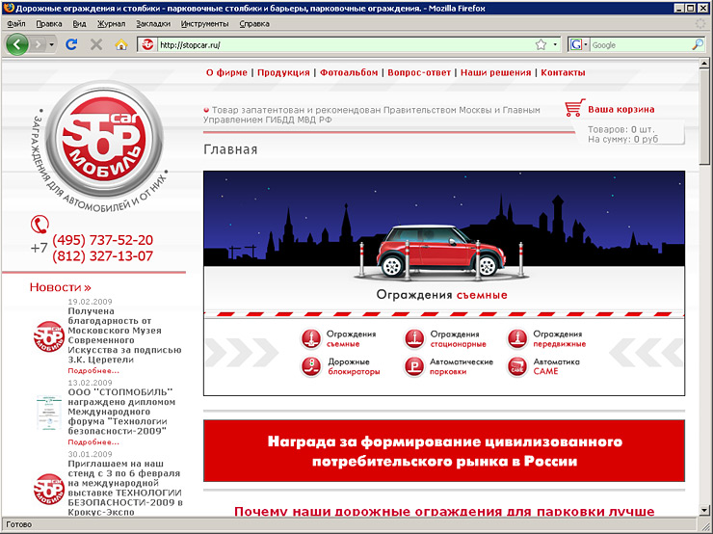Go to the Продукция page link

coord(283,72)
